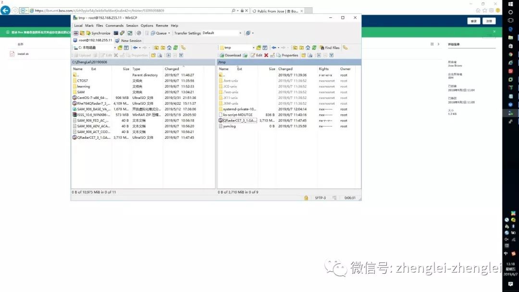Expand remote back history dropdown arrow
The width and height of the screenshot is (519, 292).
(x=278, y=48)
